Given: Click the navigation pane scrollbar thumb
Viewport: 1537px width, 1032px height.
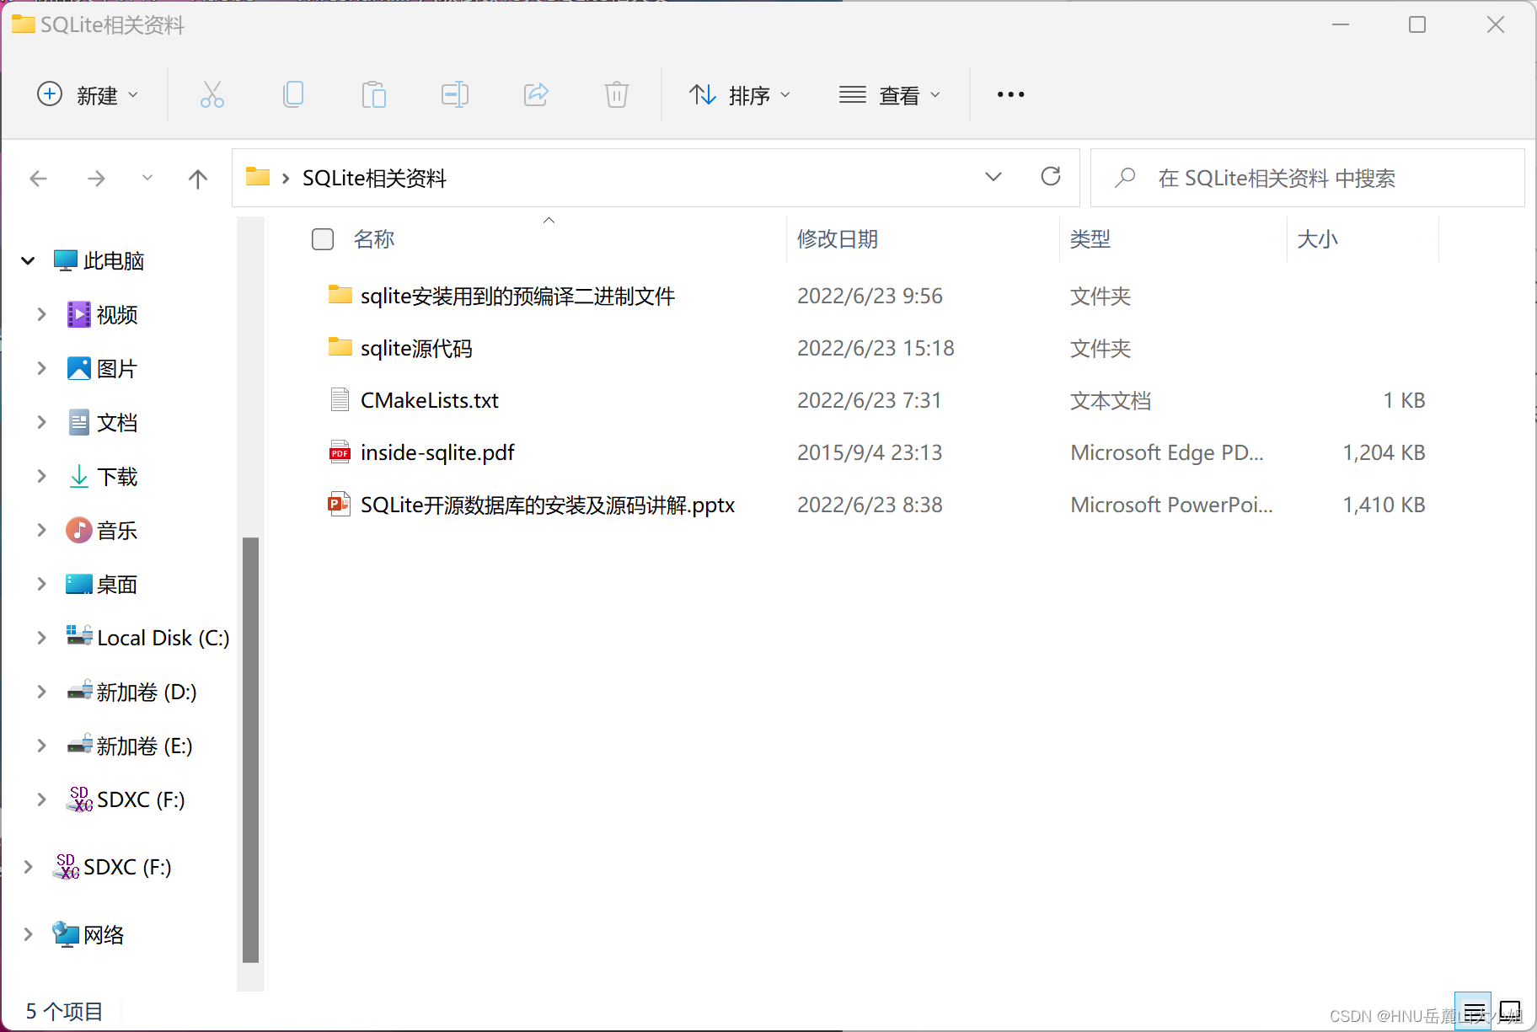Looking at the screenshot, I should click(x=250, y=749).
